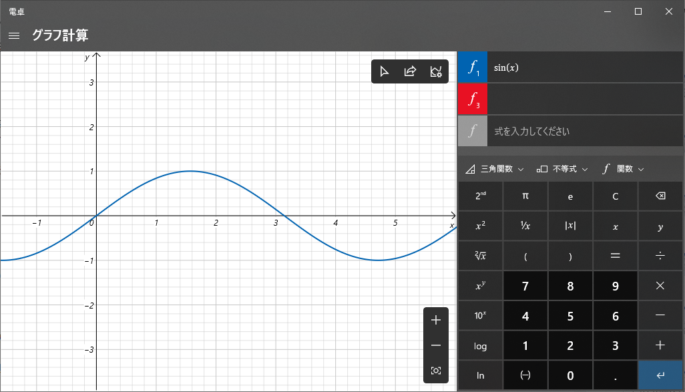Open graph options settings icon
The image size is (685, 392).
coord(435,71)
